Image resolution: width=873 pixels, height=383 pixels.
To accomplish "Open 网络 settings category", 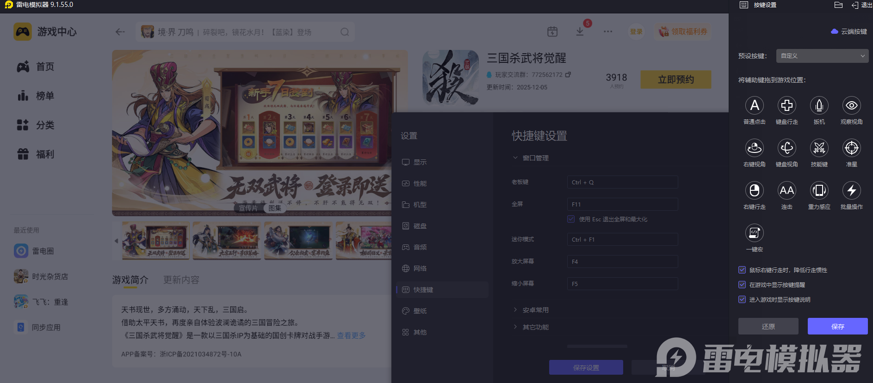I will tap(442, 268).
